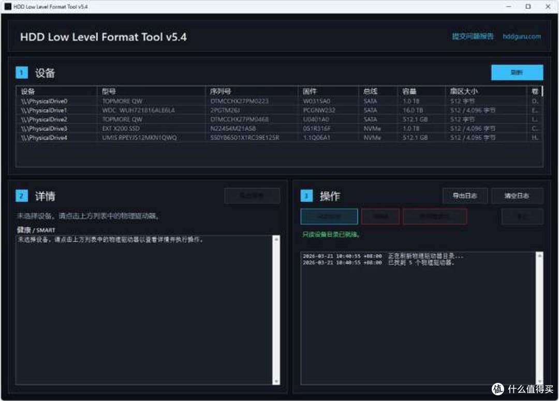Viewport: 559px width, 401px height.
Task: Click firmware cell 051R316F
Action: pyautogui.click(x=317, y=128)
